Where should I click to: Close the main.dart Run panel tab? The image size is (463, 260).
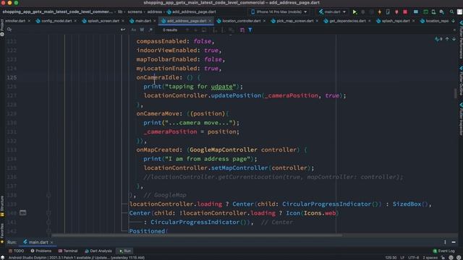(x=51, y=243)
